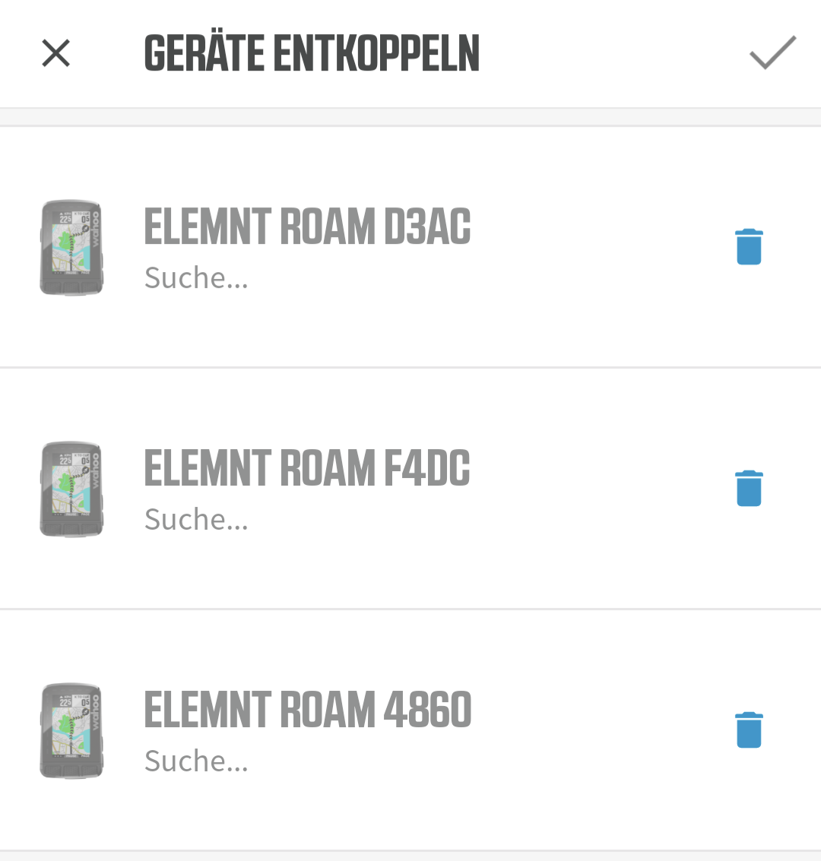Image resolution: width=821 pixels, height=861 pixels.
Task: Select the ELEMNT ROAM 4860 device thumbnail
Action: [x=71, y=730]
